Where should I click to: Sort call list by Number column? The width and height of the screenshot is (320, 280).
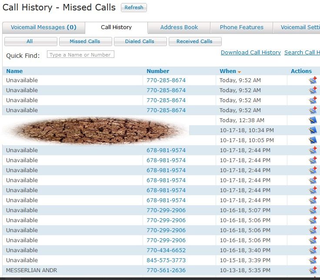coord(158,71)
